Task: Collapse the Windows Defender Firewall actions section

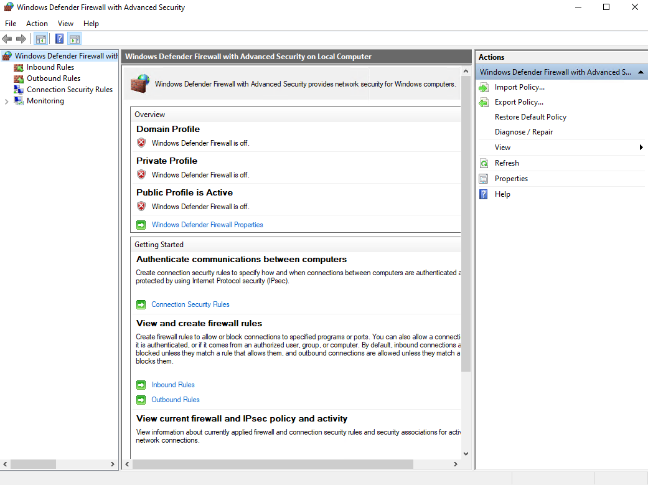Action: tap(641, 72)
